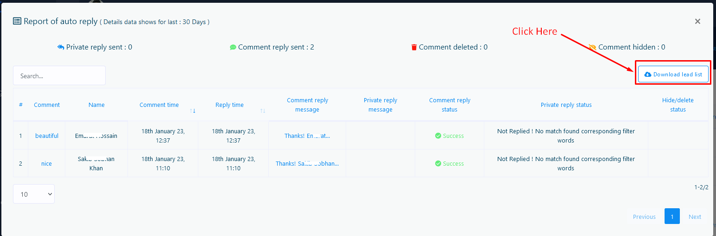This screenshot has width=716, height=236.
Task: Select page 1 in pagination
Action: (x=672, y=217)
